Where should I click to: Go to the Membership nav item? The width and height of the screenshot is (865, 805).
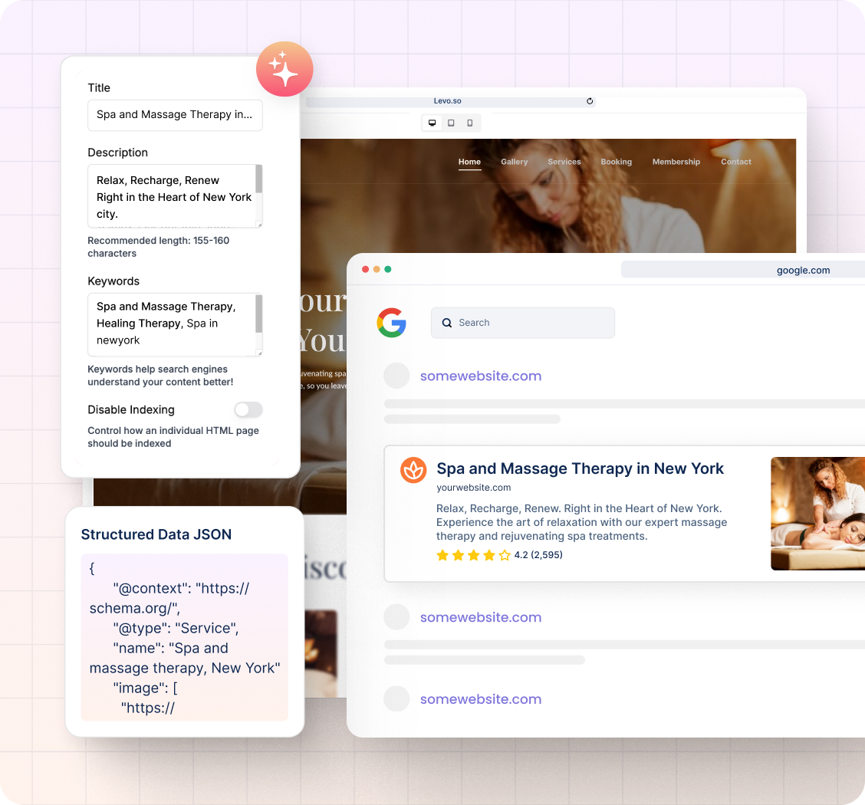676,162
